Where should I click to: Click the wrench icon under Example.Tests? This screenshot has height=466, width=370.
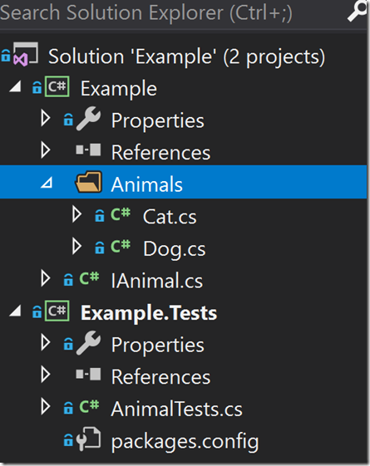[88, 343]
